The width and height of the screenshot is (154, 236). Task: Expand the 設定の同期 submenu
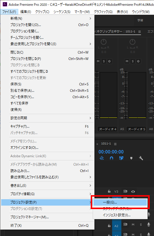[x=47, y=118]
